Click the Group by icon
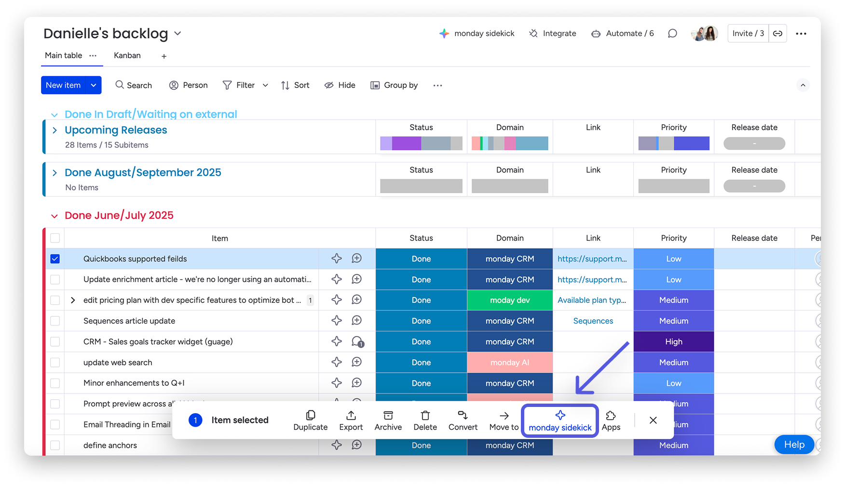Viewport: 845px width, 487px height. [x=375, y=85]
